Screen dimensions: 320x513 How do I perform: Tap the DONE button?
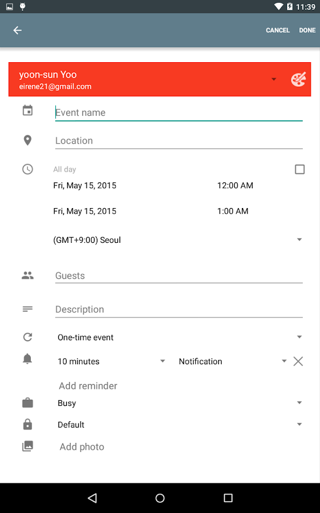coord(307,30)
